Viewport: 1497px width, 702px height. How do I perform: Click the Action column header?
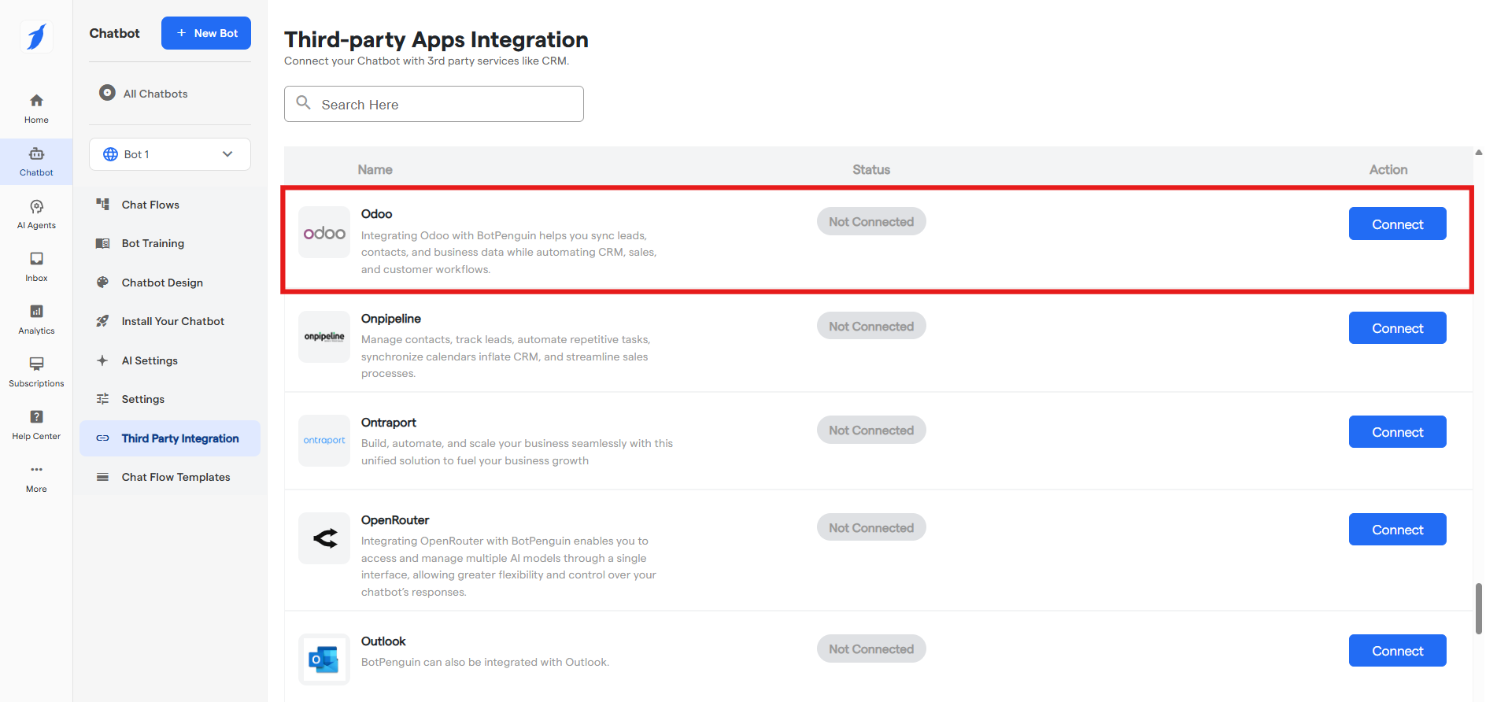click(x=1388, y=169)
